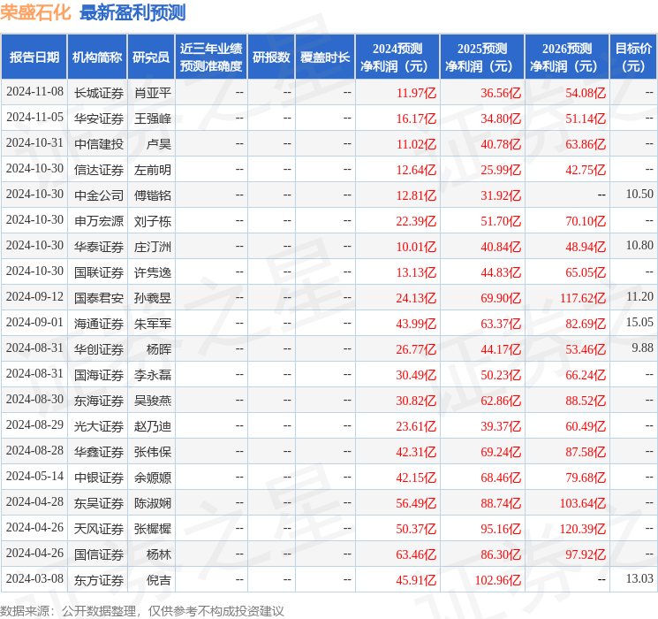Click the value 103.64亿

coord(583,503)
